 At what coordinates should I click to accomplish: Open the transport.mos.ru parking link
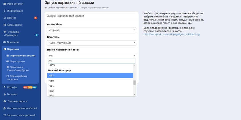click(171, 34)
